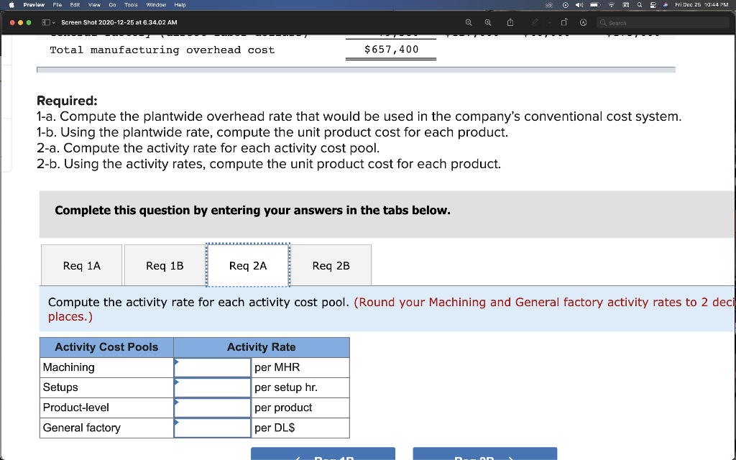Open the Go menu

point(112,5)
